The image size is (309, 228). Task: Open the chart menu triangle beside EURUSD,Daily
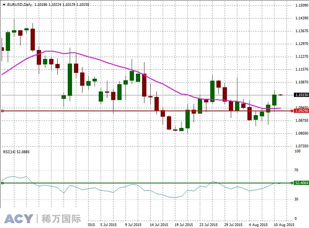pos(4,5)
